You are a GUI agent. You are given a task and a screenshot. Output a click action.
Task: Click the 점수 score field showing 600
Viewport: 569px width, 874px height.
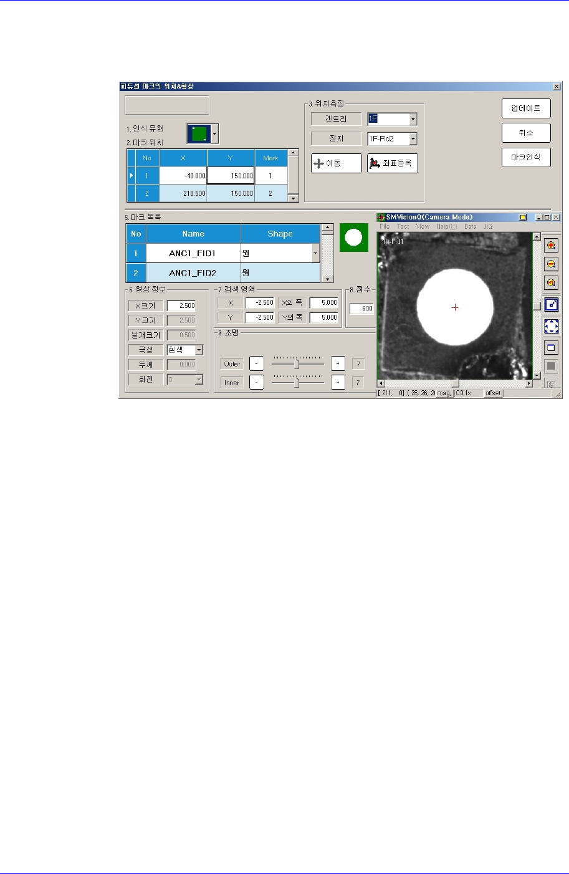(362, 309)
